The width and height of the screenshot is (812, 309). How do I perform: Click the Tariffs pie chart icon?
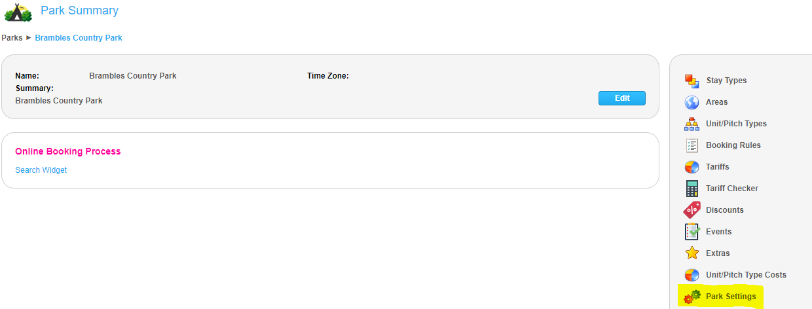pos(692,167)
